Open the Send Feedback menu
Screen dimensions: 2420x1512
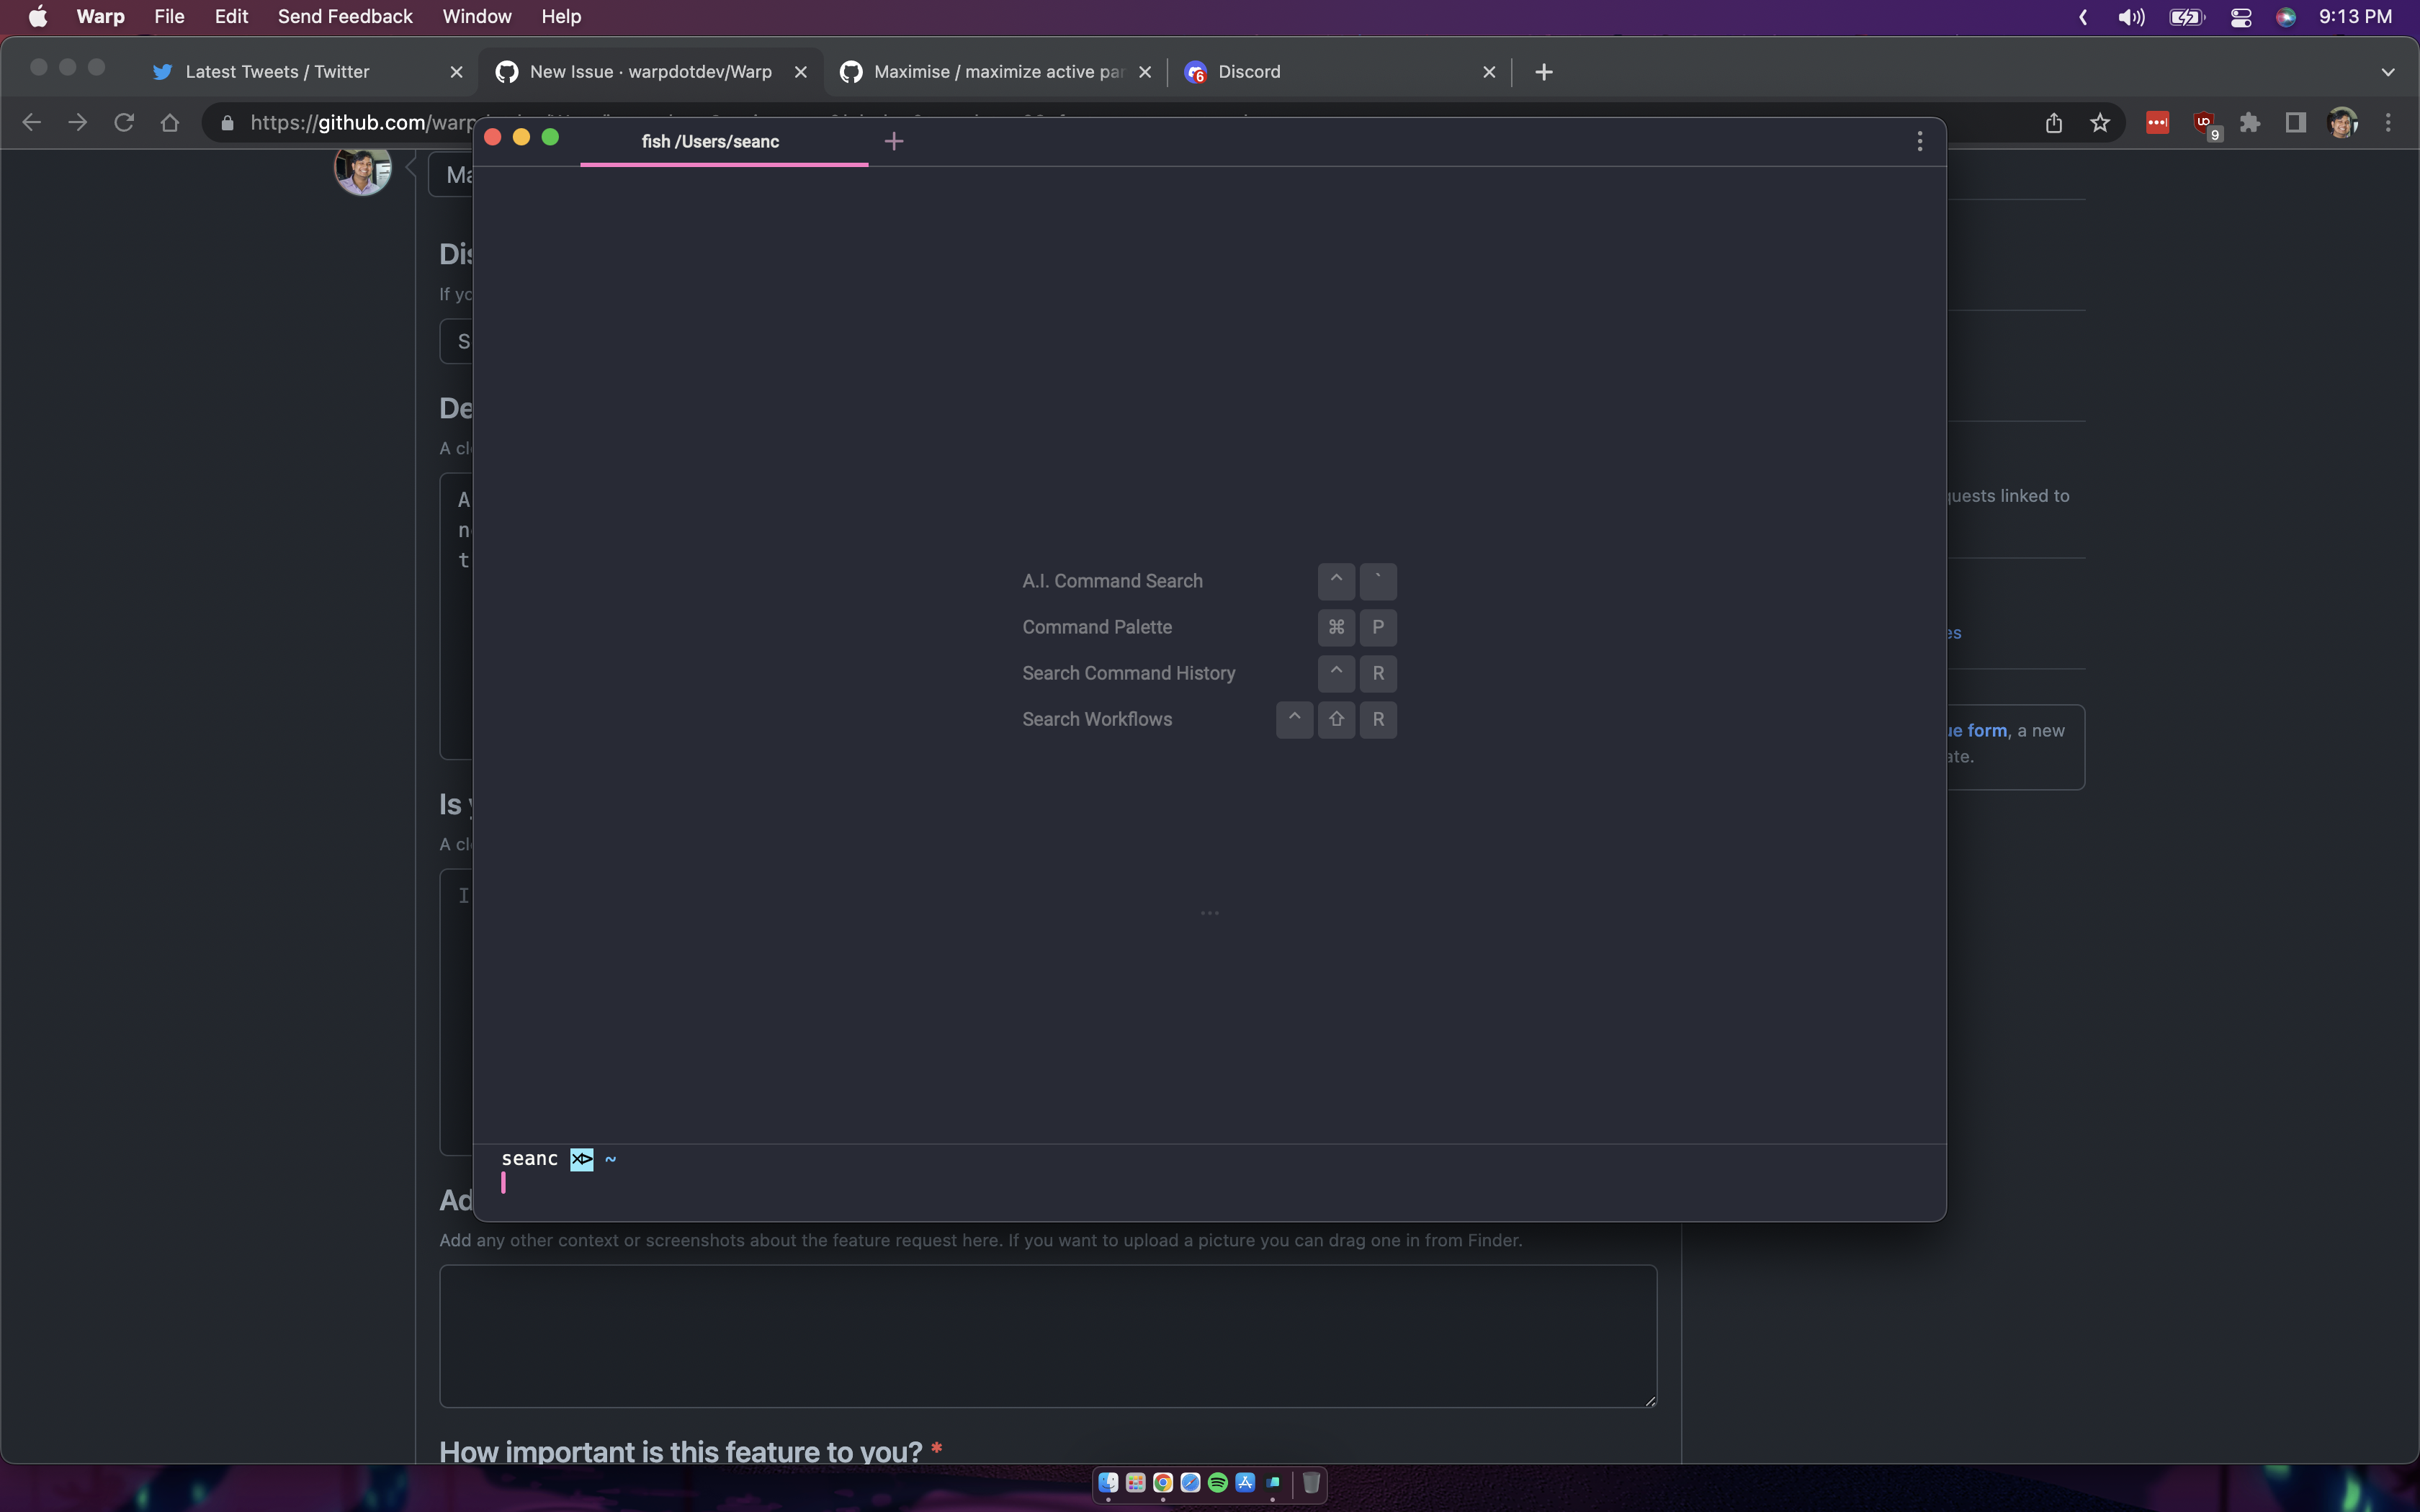click(345, 16)
